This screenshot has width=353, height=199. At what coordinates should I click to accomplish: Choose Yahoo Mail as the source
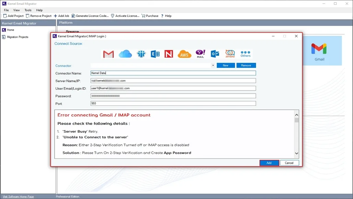200,53
